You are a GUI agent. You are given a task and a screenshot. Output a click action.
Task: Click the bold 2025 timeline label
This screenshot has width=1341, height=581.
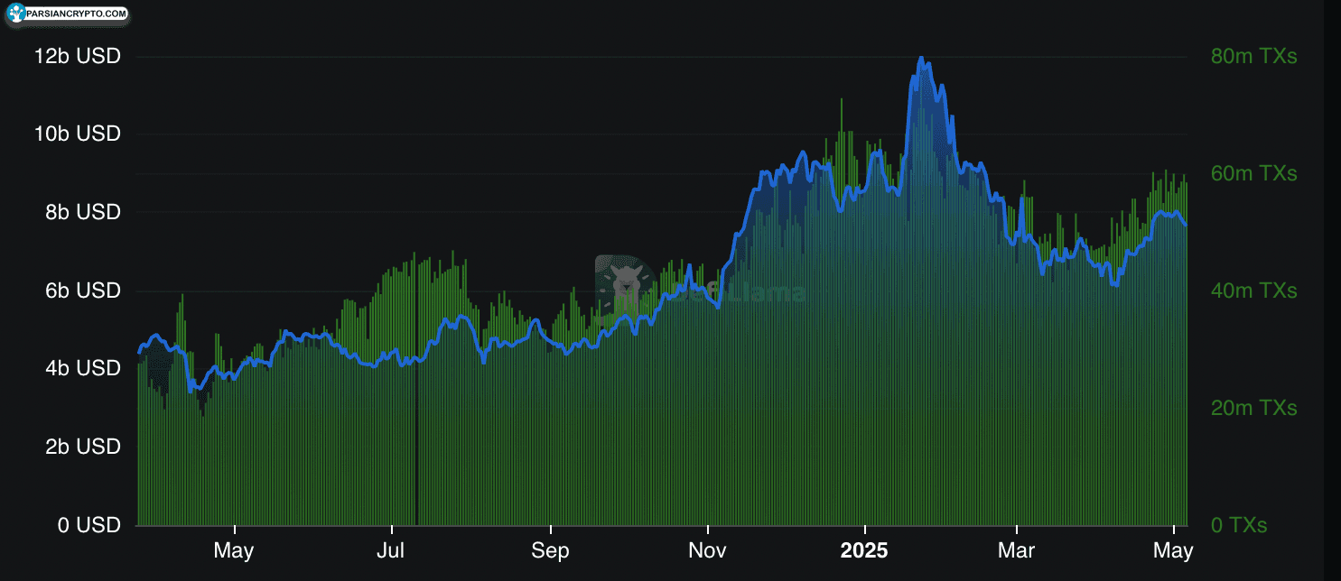[865, 549]
